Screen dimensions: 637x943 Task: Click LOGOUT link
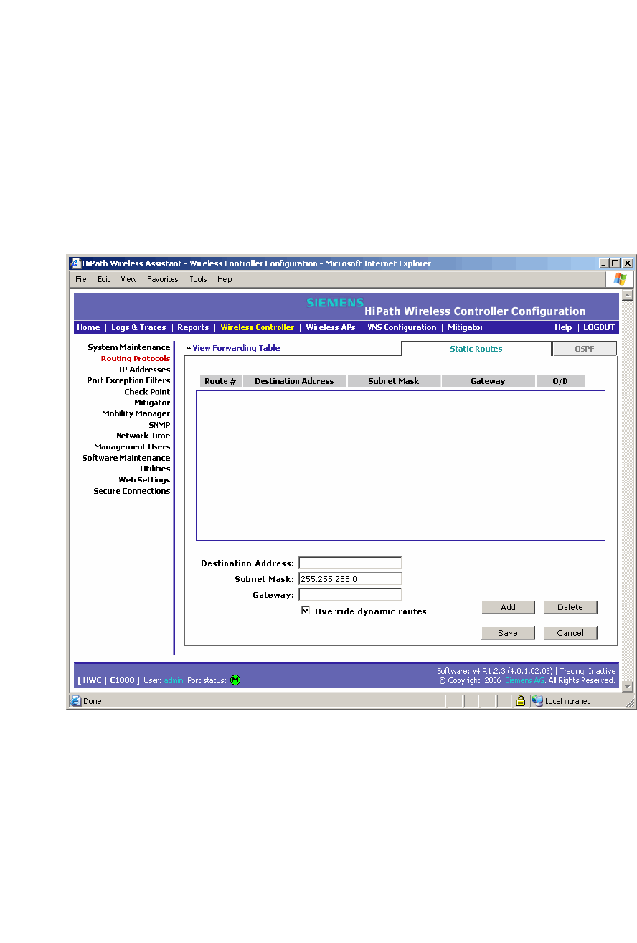pyautogui.click(x=599, y=327)
